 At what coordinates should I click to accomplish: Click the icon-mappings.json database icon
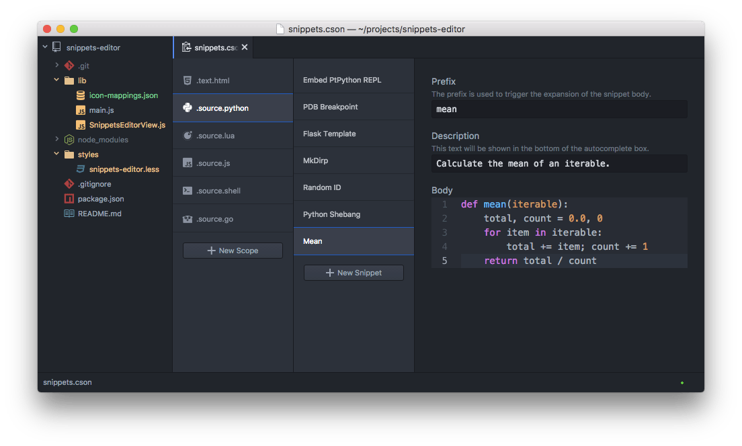click(x=81, y=95)
